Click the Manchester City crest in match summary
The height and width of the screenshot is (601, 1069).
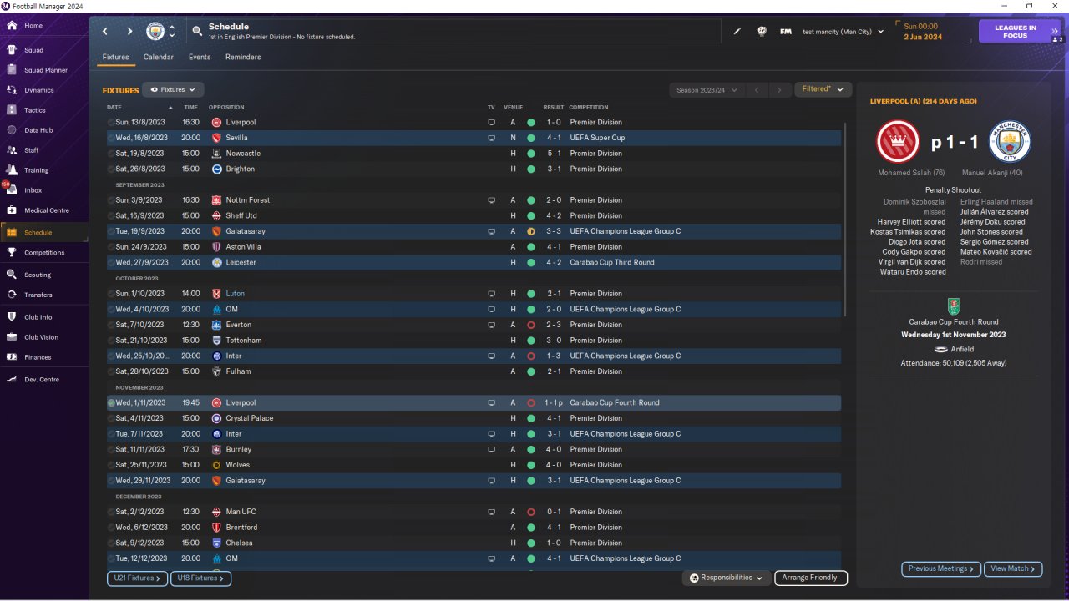tap(1010, 142)
